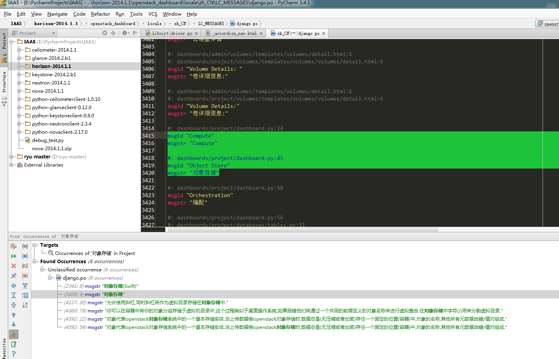
Task: Expand the neutron-2014.1.1 folder
Action: [19, 83]
